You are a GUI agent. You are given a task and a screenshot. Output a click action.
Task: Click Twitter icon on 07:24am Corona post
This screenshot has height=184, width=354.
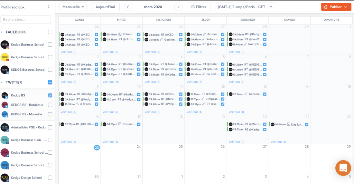pos(265,94)
